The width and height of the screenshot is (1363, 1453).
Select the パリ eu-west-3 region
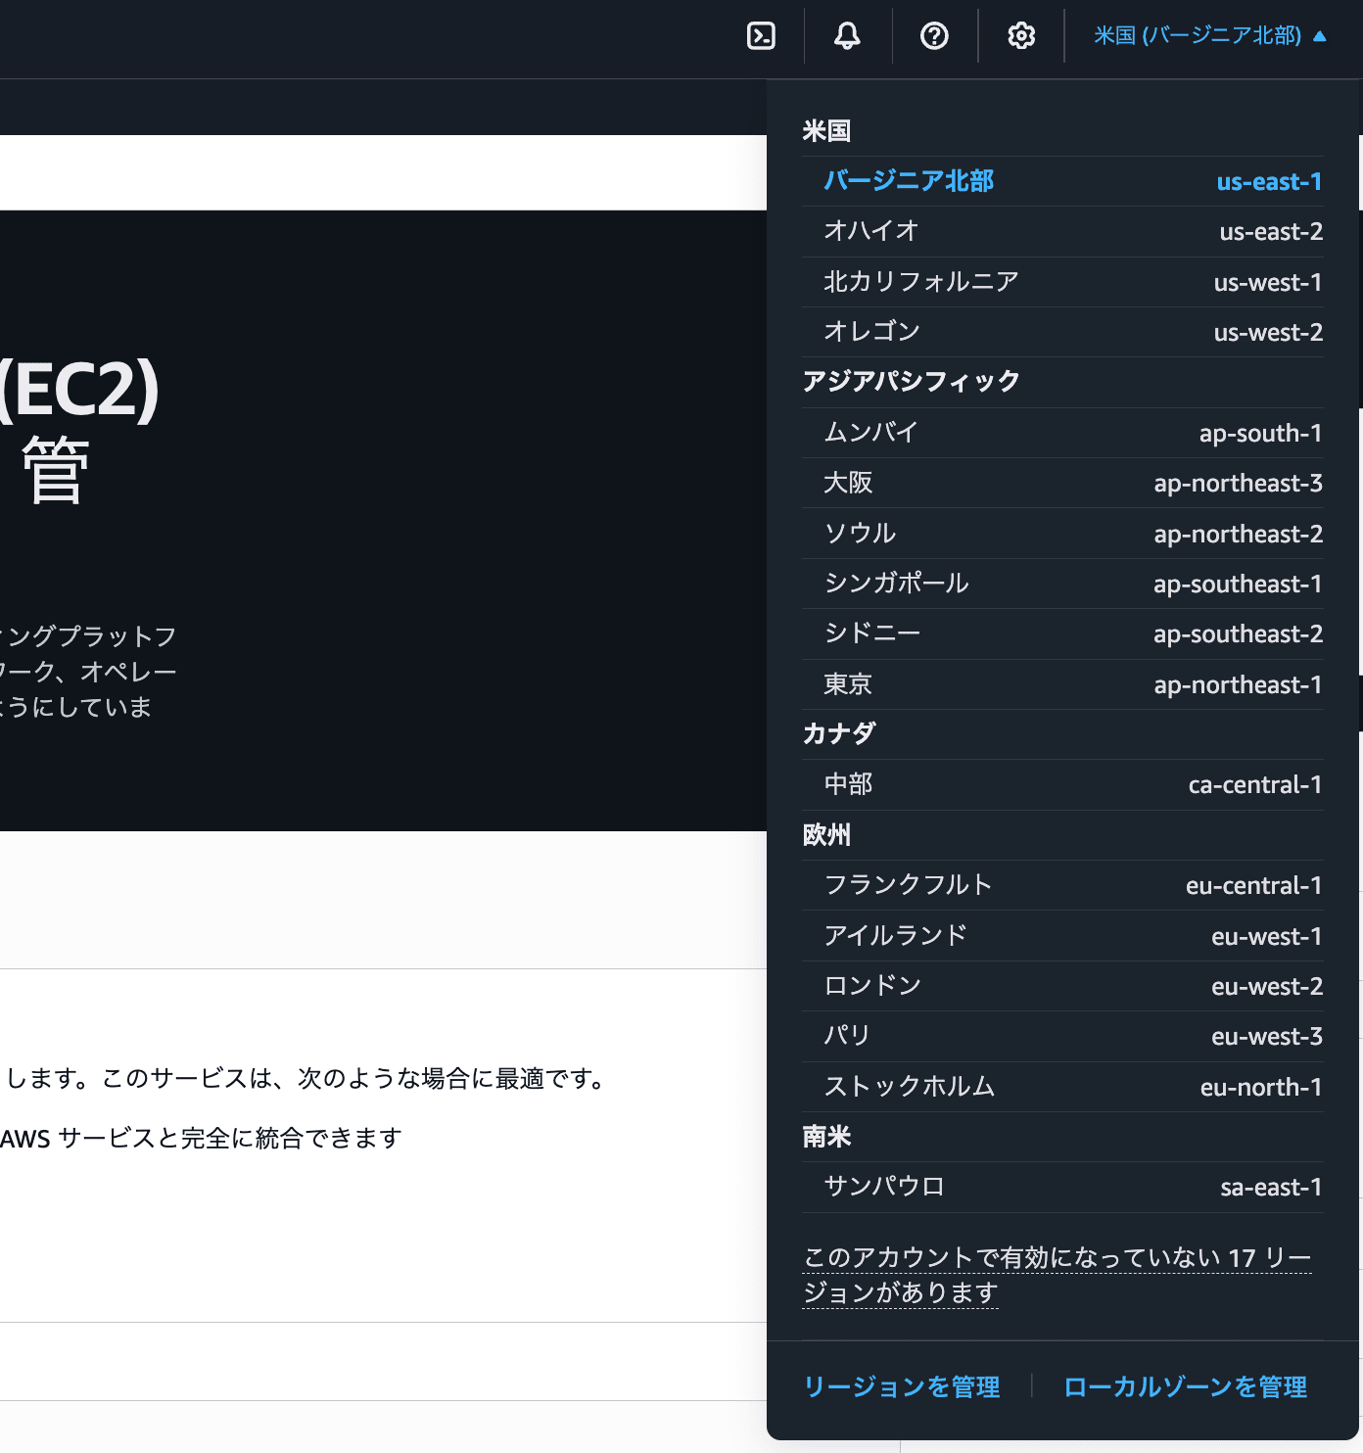pos(1062,1036)
